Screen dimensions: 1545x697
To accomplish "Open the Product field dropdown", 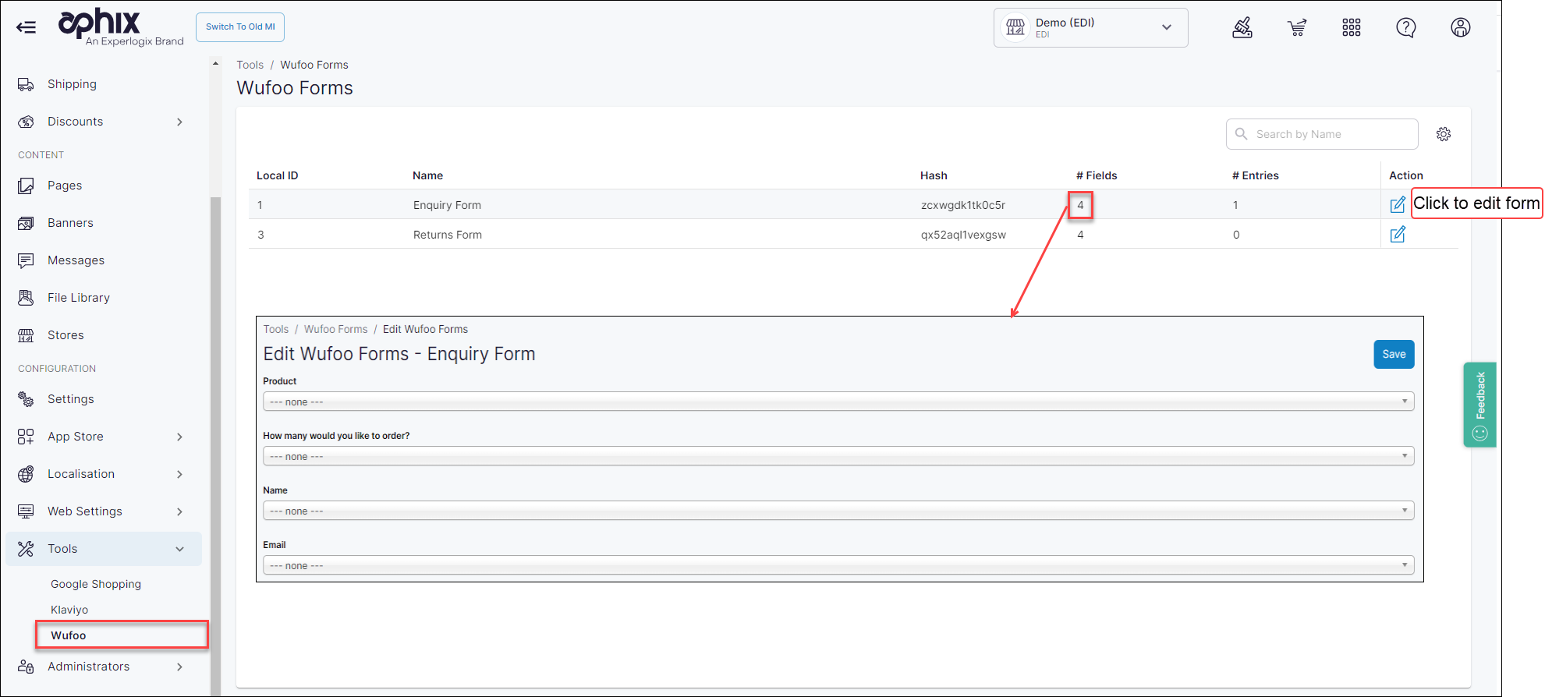I will [838, 402].
